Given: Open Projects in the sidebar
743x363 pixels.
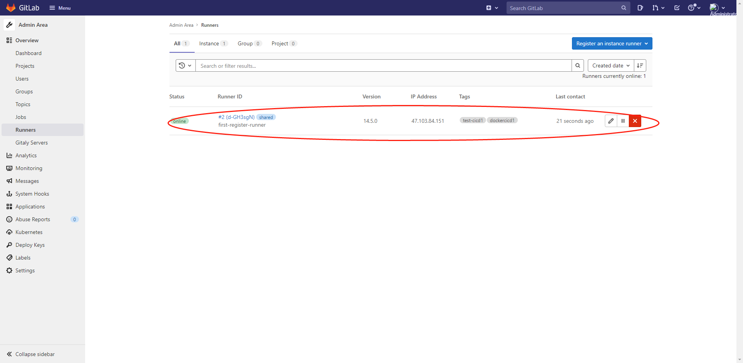Looking at the screenshot, I should tap(25, 66).
